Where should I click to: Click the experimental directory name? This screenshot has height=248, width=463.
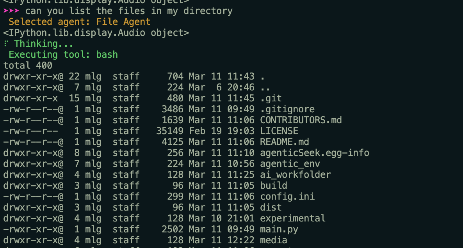pyautogui.click(x=293, y=218)
